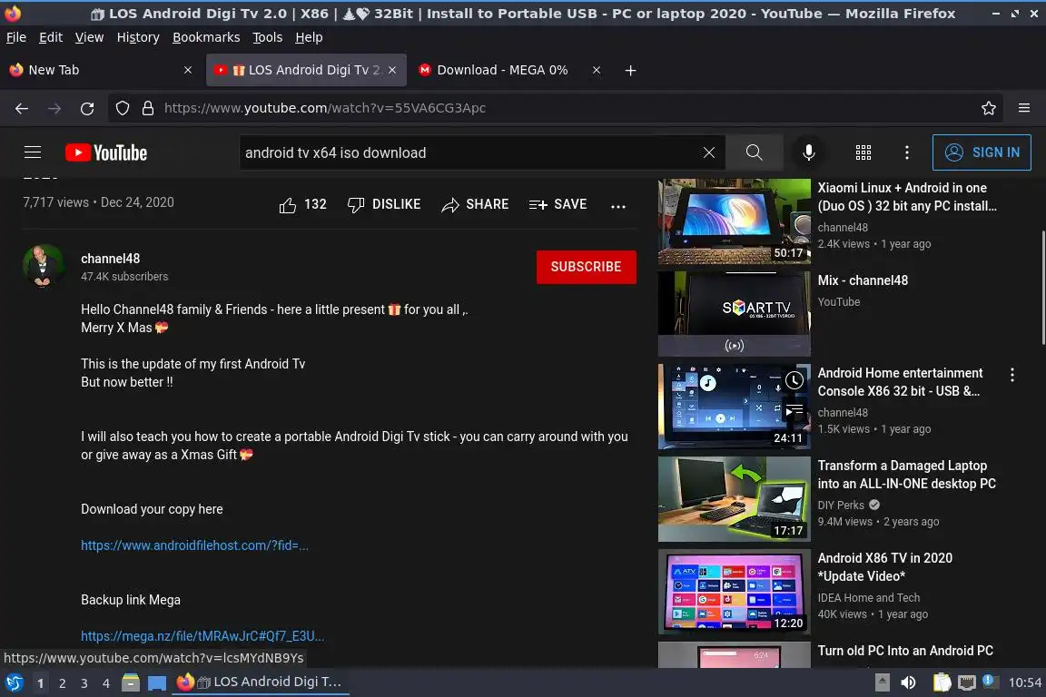The height and width of the screenshot is (697, 1046).
Task: Switch to workspace 2 on taskbar
Action: [62, 683]
